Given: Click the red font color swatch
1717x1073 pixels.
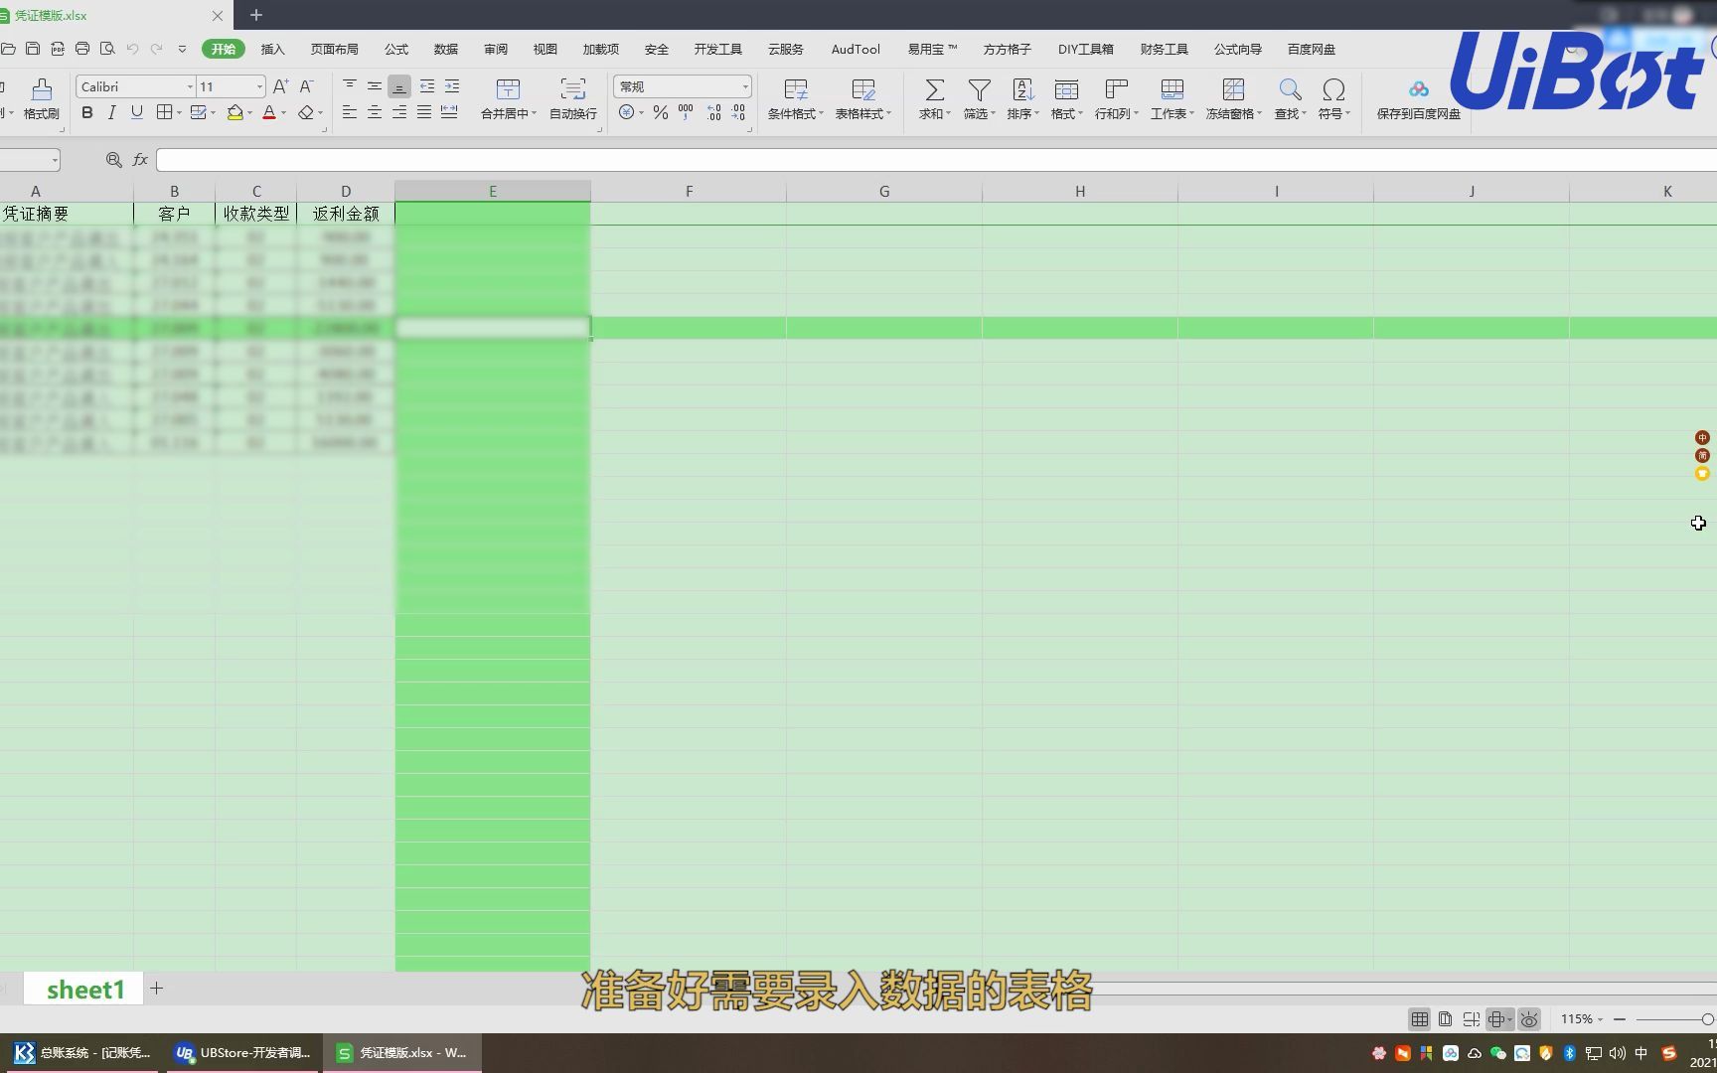Looking at the screenshot, I should click(268, 113).
